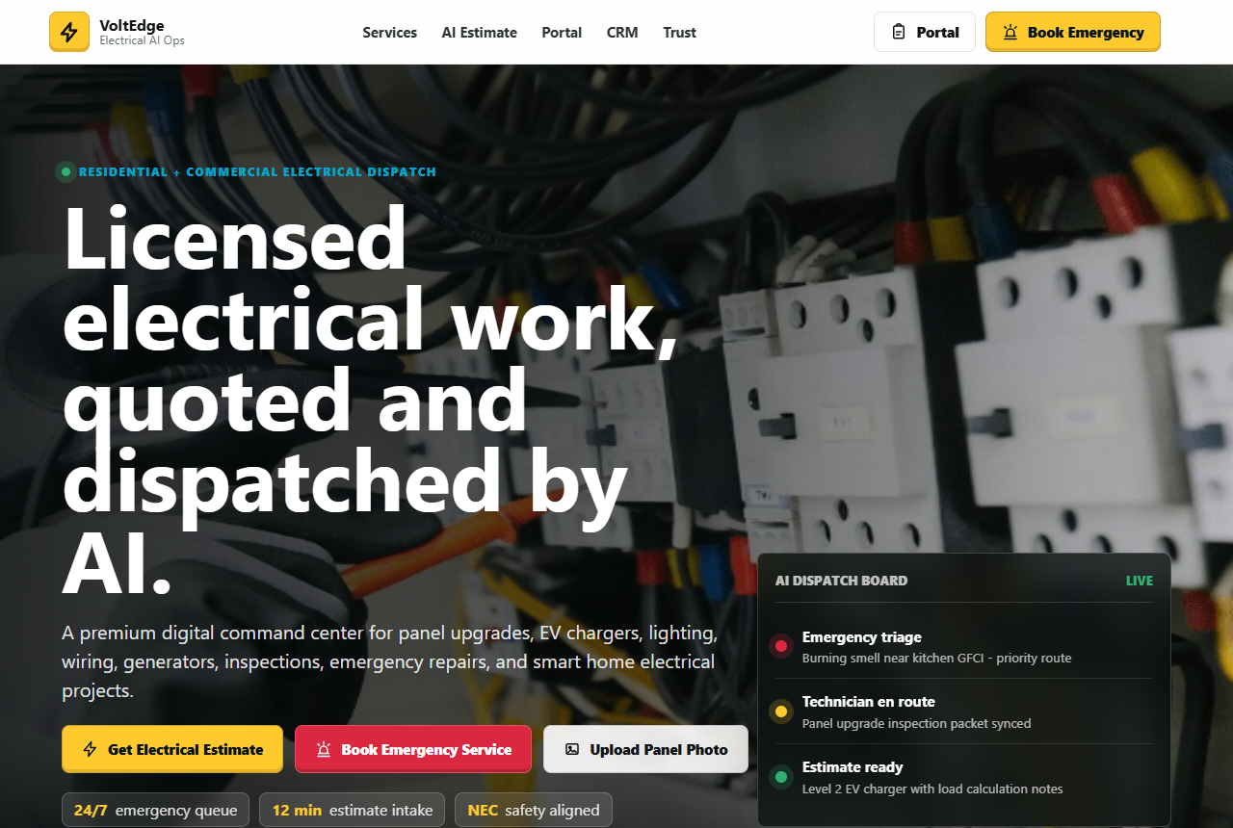Click the yellow 24/7 emergency queue badge

[154, 810]
